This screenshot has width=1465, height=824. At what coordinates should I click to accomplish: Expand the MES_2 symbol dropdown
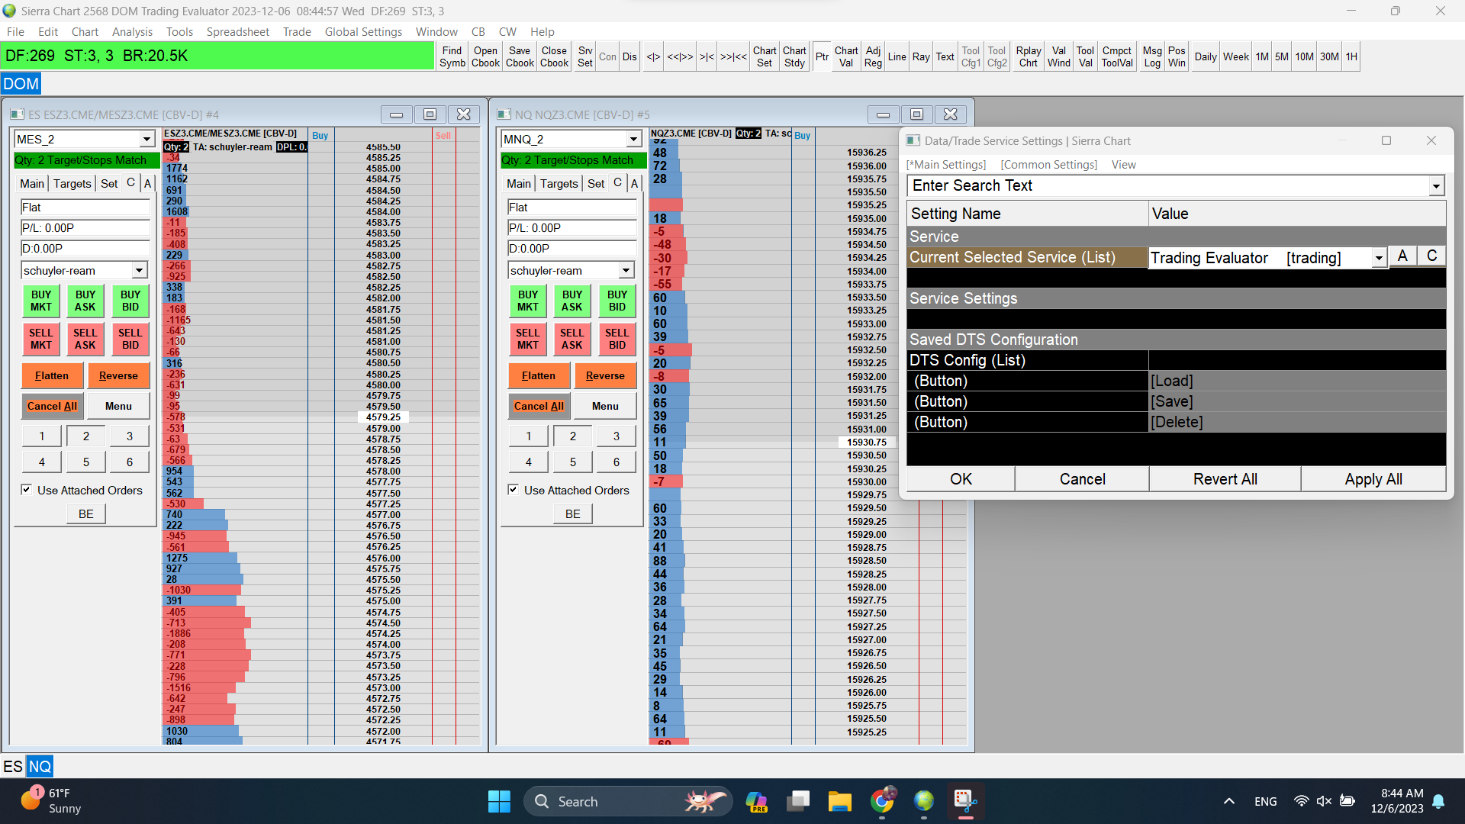146,140
